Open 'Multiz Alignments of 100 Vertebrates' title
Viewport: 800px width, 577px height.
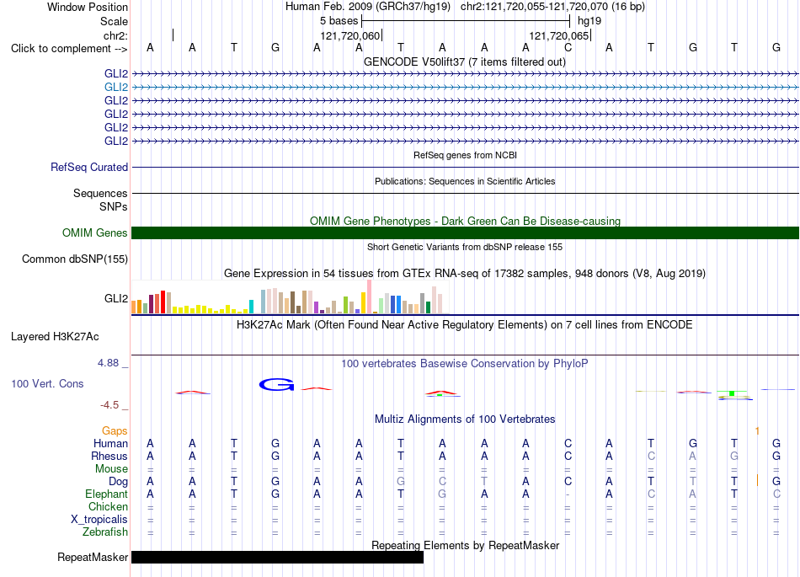click(465, 419)
